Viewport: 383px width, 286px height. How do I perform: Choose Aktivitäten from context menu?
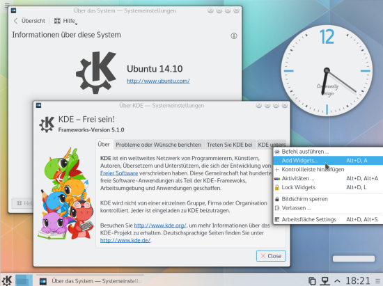tap(328, 178)
